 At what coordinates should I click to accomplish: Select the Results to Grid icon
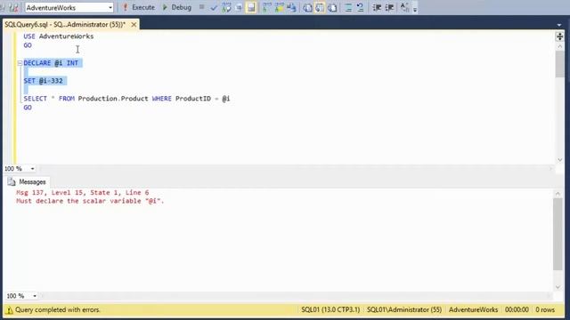coord(320,7)
